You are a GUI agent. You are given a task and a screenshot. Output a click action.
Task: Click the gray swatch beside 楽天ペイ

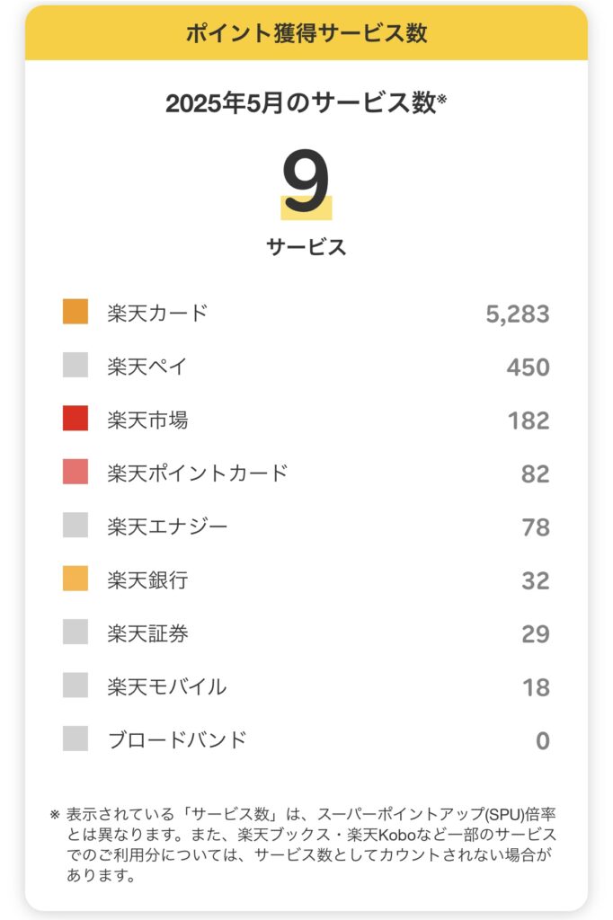pyautogui.click(x=76, y=365)
